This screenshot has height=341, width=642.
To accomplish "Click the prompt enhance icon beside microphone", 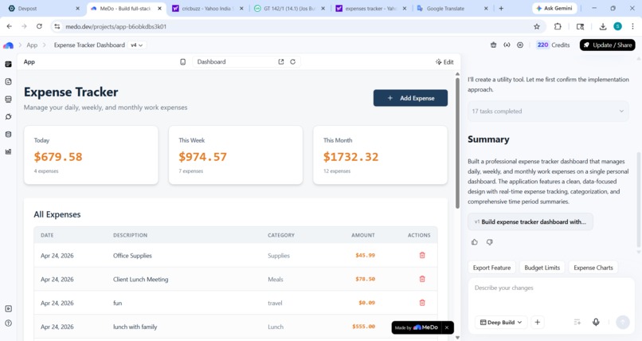I will pos(577,322).
